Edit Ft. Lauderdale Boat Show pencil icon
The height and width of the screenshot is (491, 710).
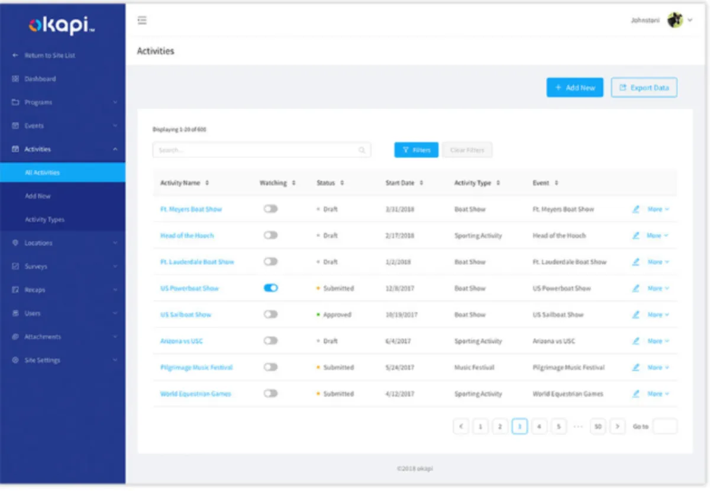(x=636, y=262)
